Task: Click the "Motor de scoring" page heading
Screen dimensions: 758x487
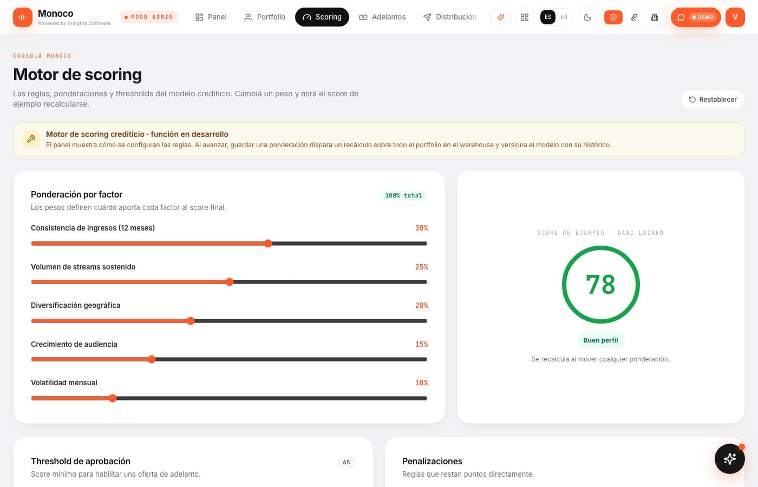Action: click(x=77, y=75)
